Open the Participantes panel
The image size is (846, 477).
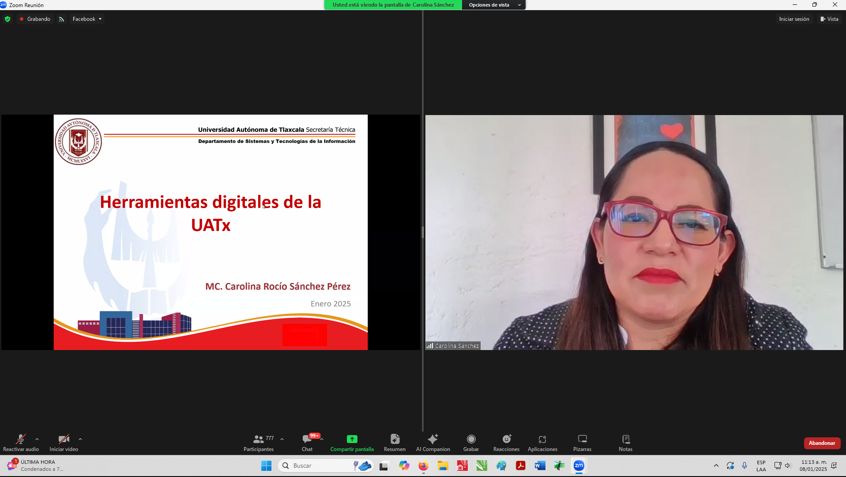[x=259, y=443]
